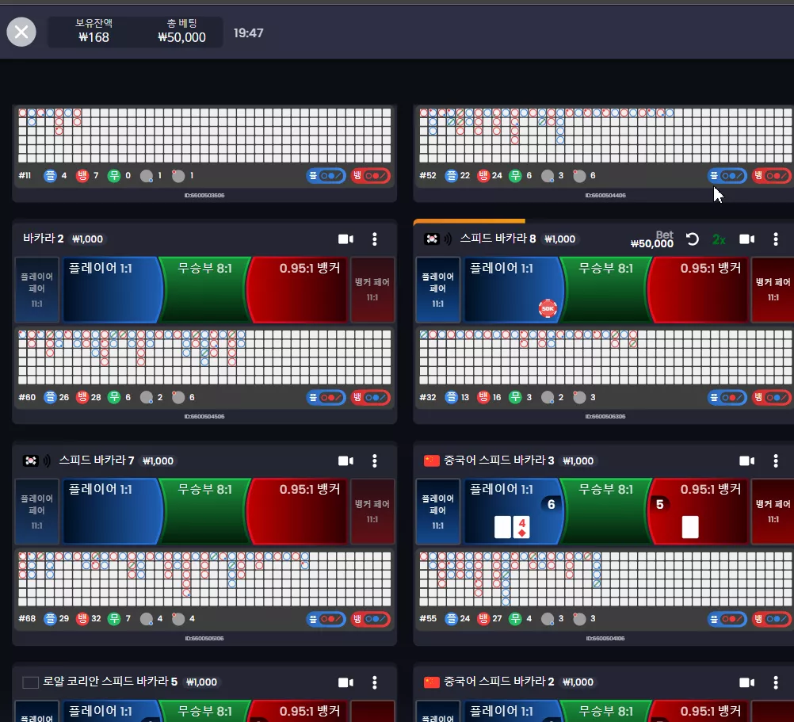Viewport: 794px width, 722px height.
Task: Open three-dot menu for 바카라 2 table
Action: coord(375,239)
